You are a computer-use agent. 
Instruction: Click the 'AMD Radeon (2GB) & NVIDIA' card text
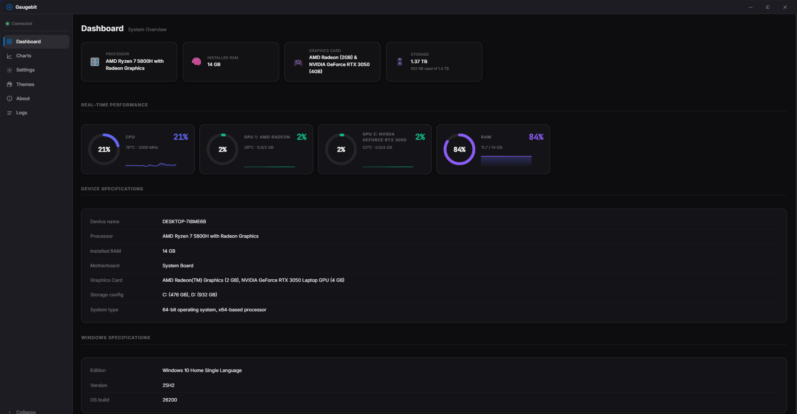[339, 64]
